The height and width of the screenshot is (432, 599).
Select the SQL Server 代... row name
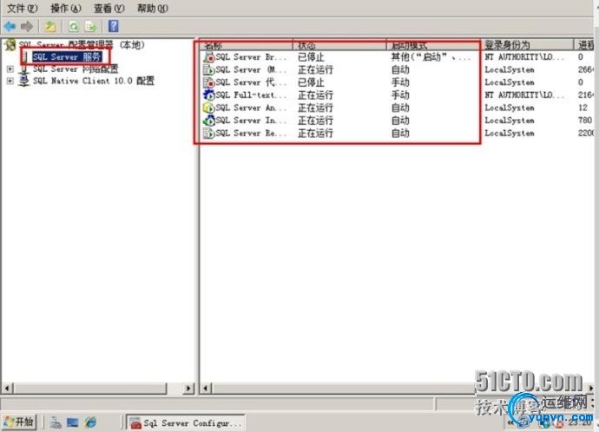click(251, 82)
